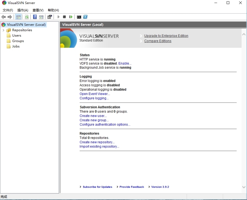Select the Repositories tree item
The image size is (247, 200).
pyautogui.click(x=22, y=30)
